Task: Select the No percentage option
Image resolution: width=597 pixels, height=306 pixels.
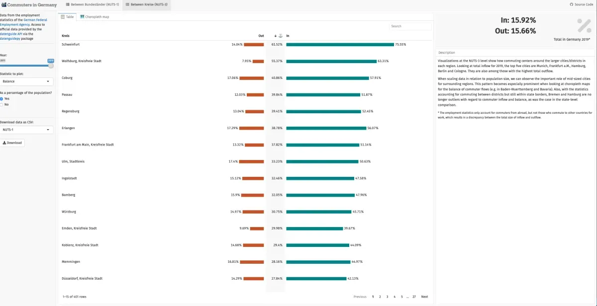Action: (2, 104)
